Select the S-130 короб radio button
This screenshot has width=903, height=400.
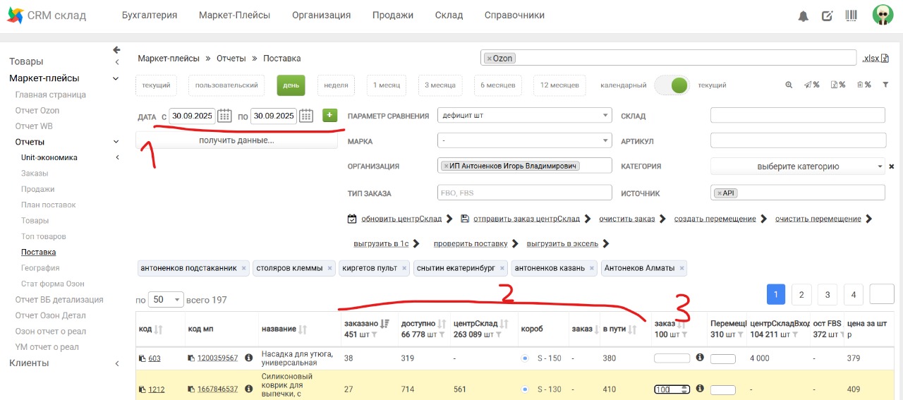(524, 389)
